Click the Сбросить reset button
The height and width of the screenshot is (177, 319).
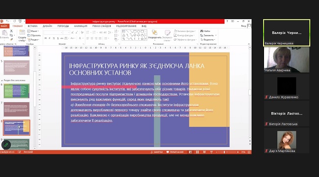(34, 35)
